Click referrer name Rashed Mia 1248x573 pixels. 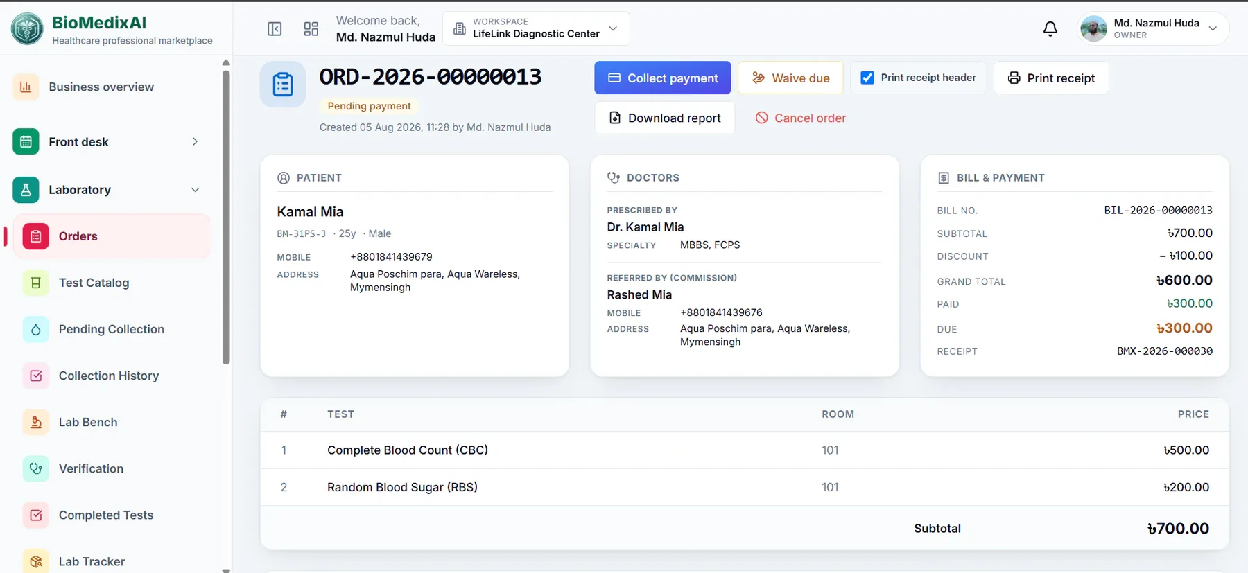639,294
